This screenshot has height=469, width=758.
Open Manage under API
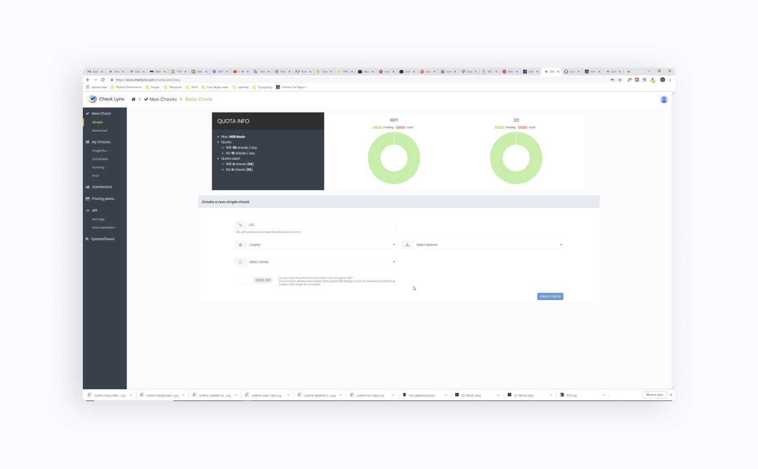(99, 219)
